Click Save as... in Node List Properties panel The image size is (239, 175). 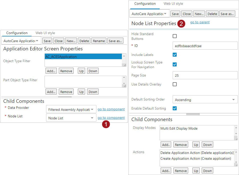click(x=227, y=14)
